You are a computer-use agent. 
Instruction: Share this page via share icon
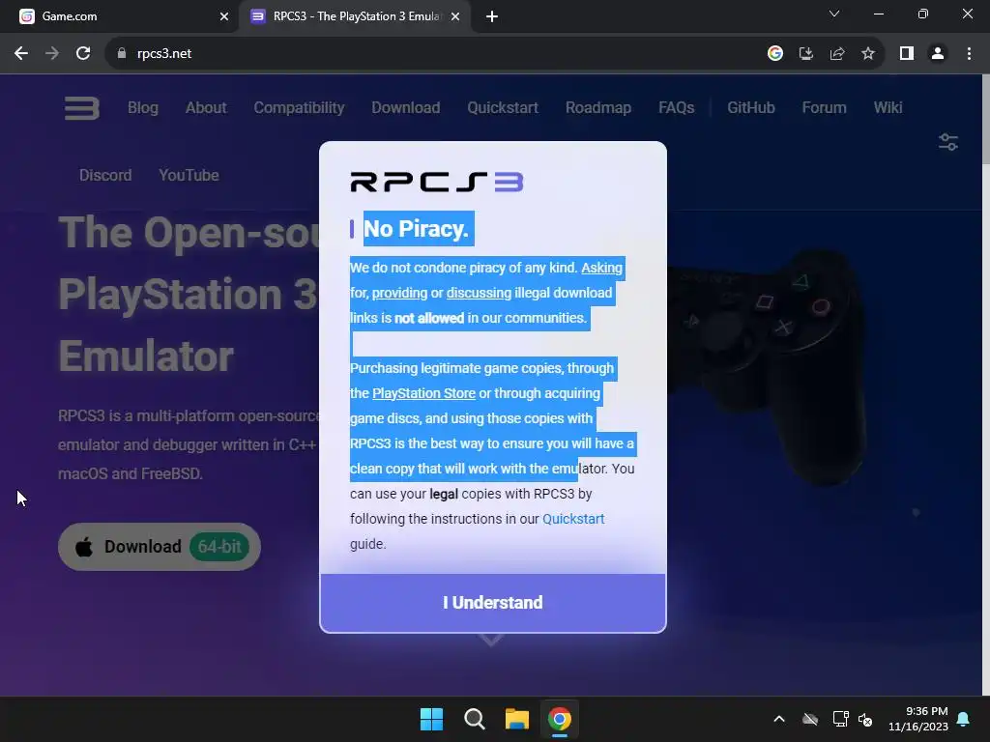(837, 54)
